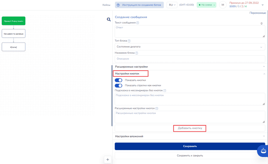This screenshot has width=268, height=164.
Task: Click help icon next to Тип блока
Action: 129,41
